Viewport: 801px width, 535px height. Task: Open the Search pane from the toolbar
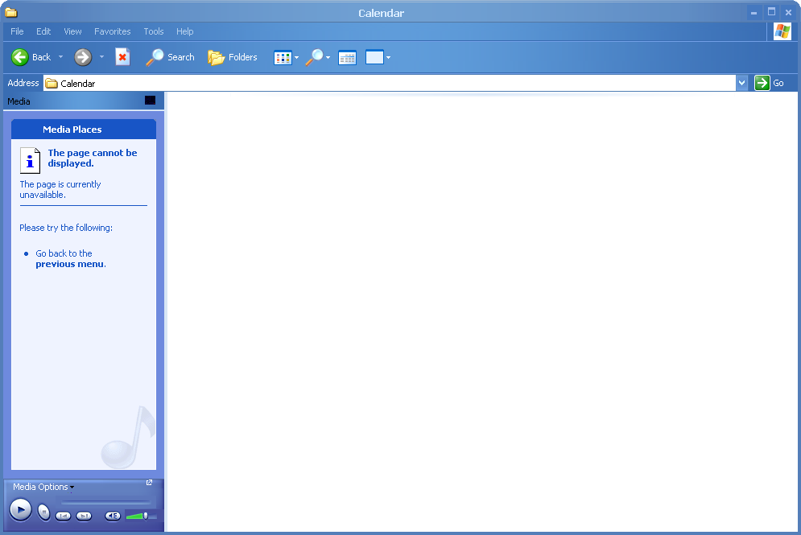point(170,57)
